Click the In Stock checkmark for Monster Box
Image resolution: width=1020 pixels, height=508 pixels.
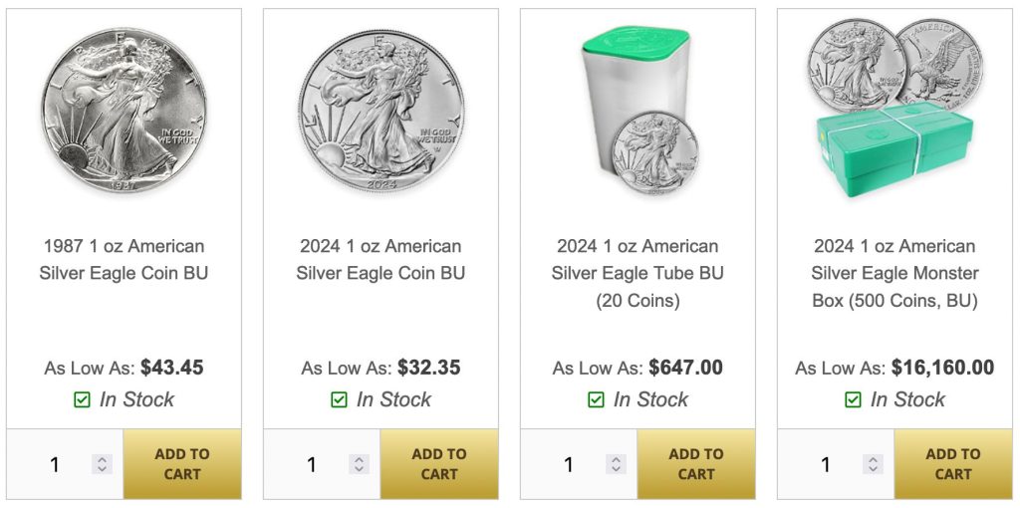[854, 400]
